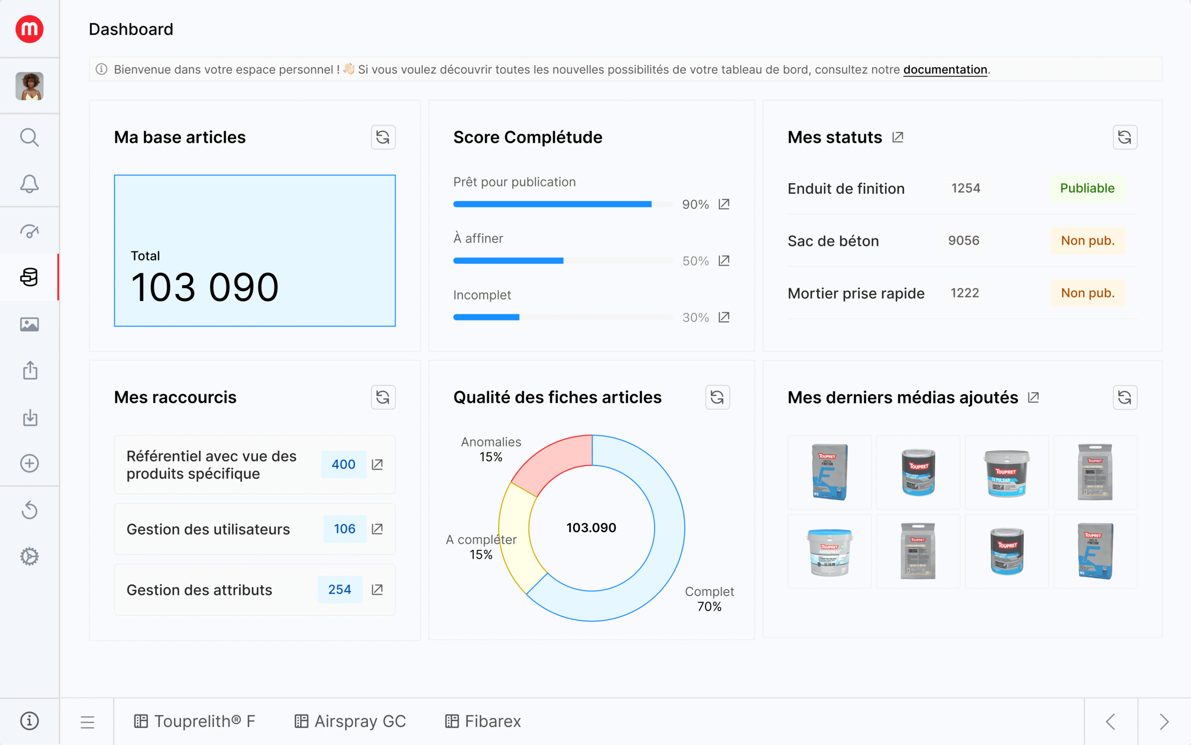Click the history undo sidebar icon
Screen dimensions: 1191x745
(29, 510)
